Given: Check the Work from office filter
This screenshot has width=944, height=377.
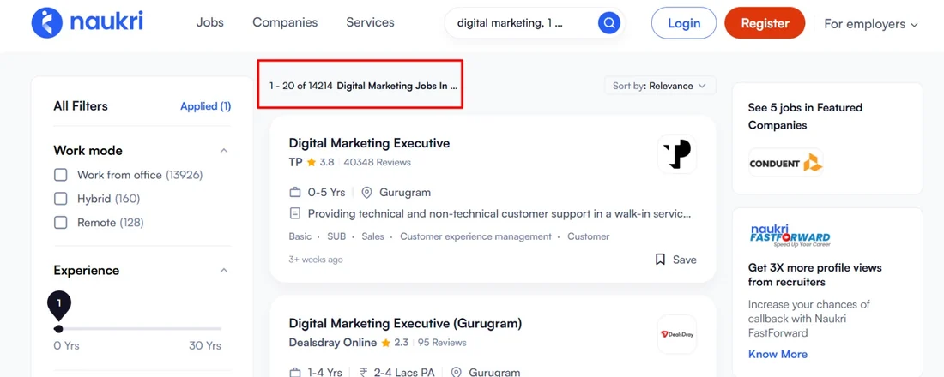Looking at the screenshot, I should coord(61,175).
